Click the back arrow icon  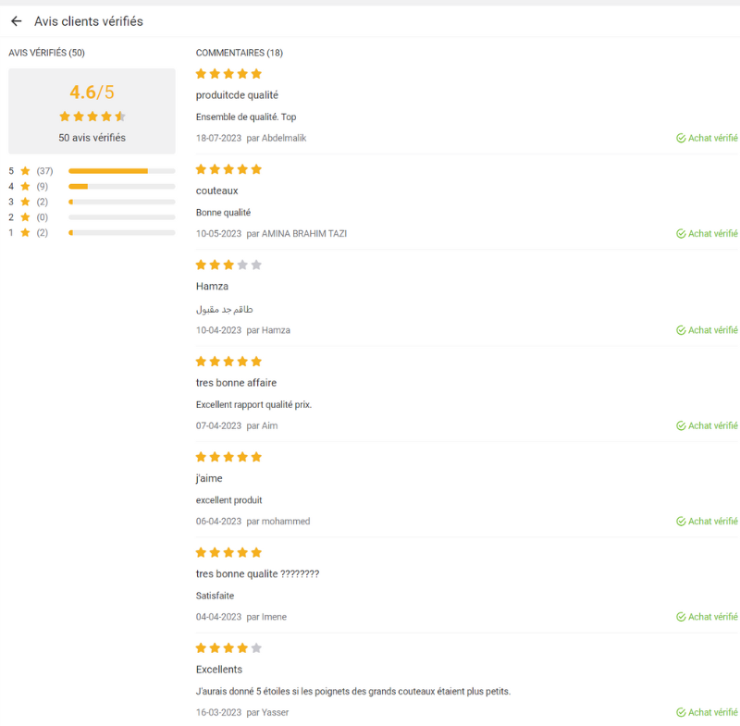point(16,21)
